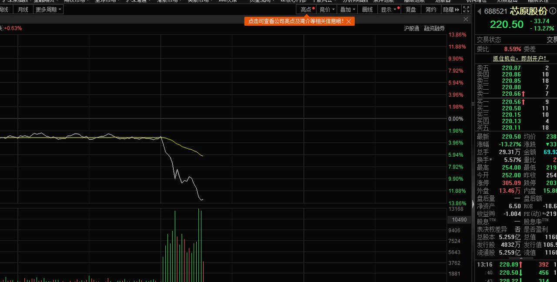557x282 pixels.
Task: Click the -13.27% change value in header
Action: 542,28
